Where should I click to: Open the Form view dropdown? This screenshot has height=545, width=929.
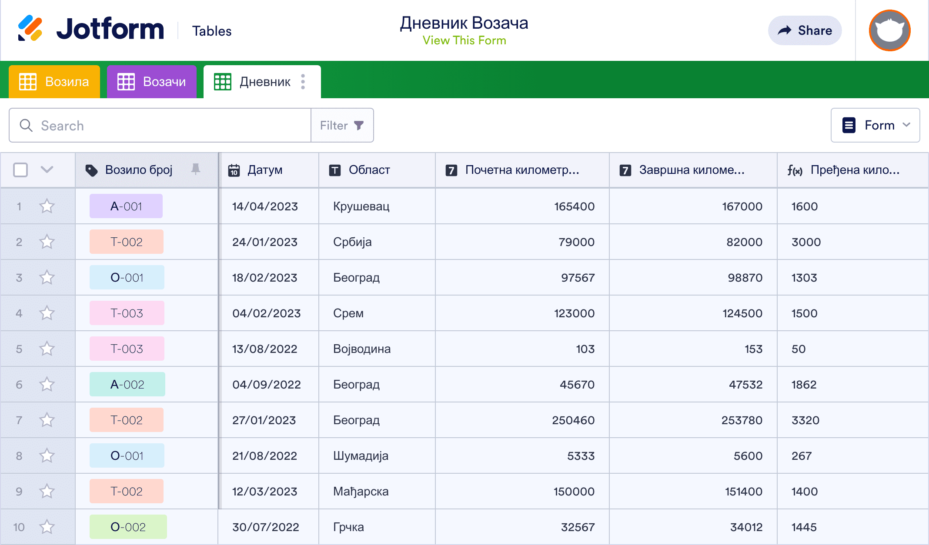point(875,125)
